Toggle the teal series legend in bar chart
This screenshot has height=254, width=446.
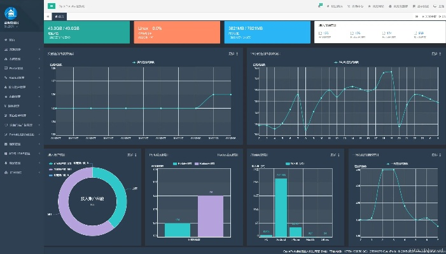tap(176, 163)
